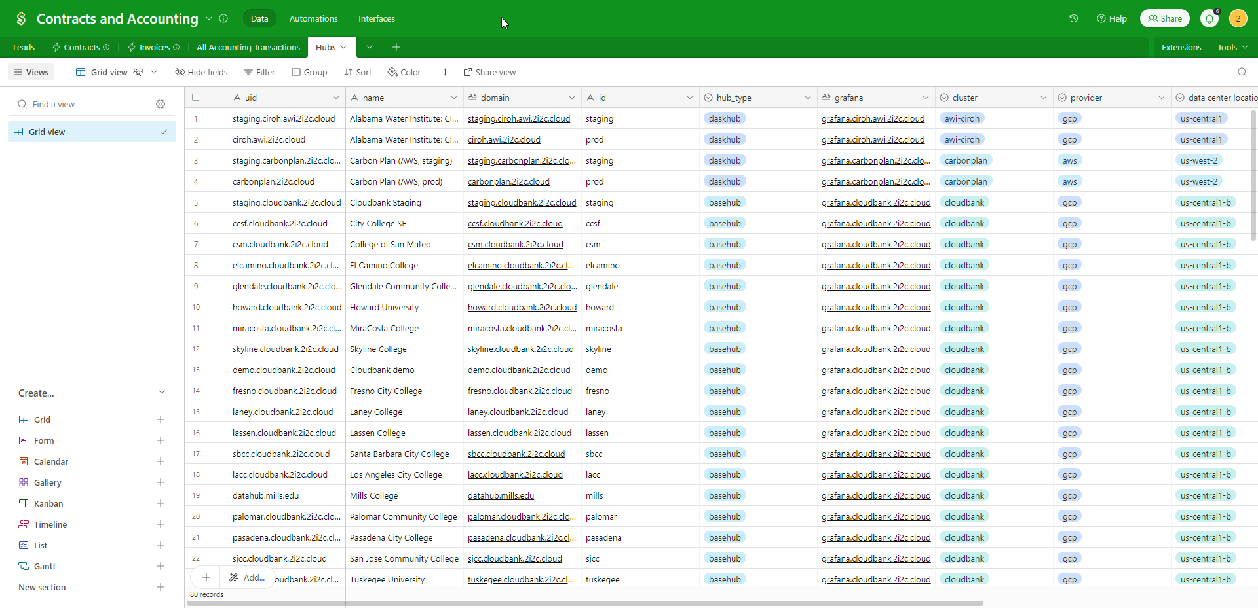Open the Invoices table tab
1258x608 pixels.
tap(153, 47)
